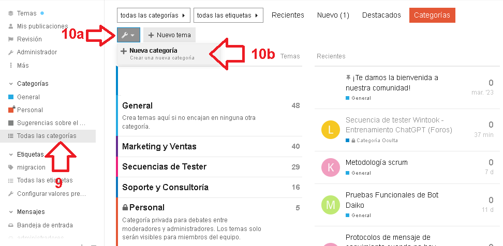Open 'todas las etiquetas' filter dropdown
Screen dimensions: 503x246
point(228,16)
